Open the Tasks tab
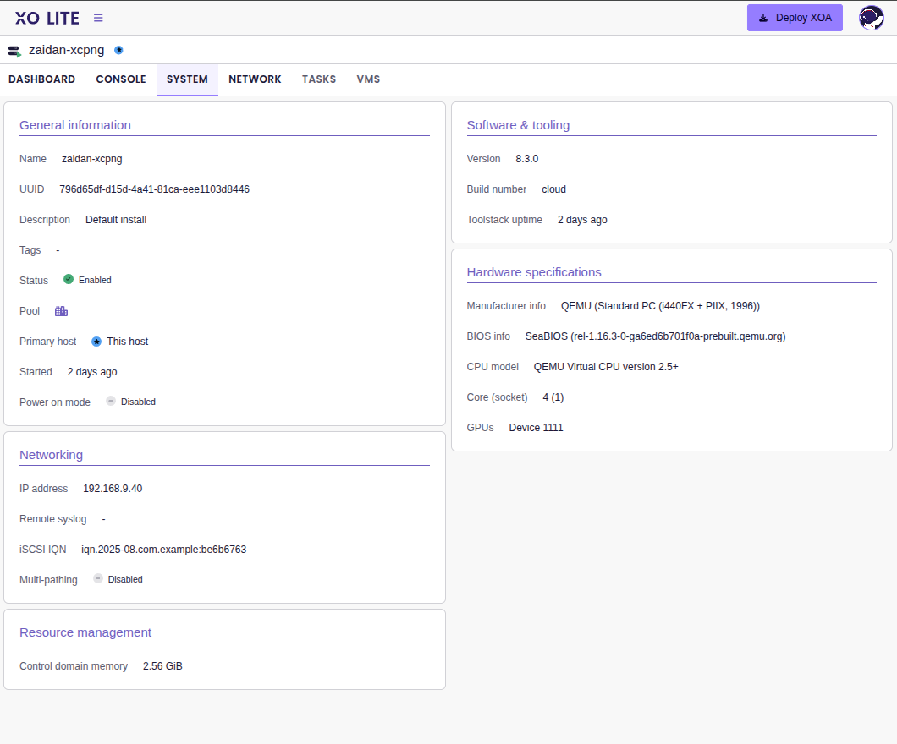 (319, 79)
